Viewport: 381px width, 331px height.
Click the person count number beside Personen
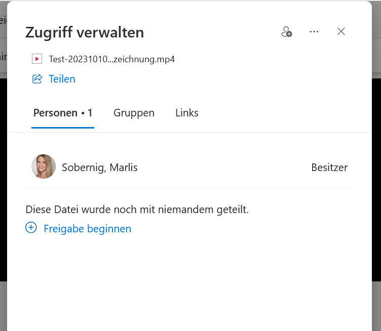[x=90, y=113]
